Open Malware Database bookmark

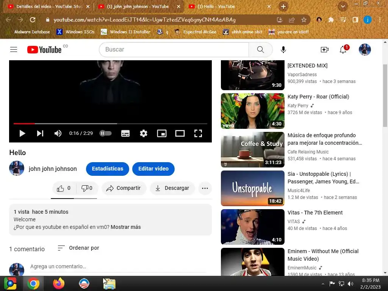point(32,32)
